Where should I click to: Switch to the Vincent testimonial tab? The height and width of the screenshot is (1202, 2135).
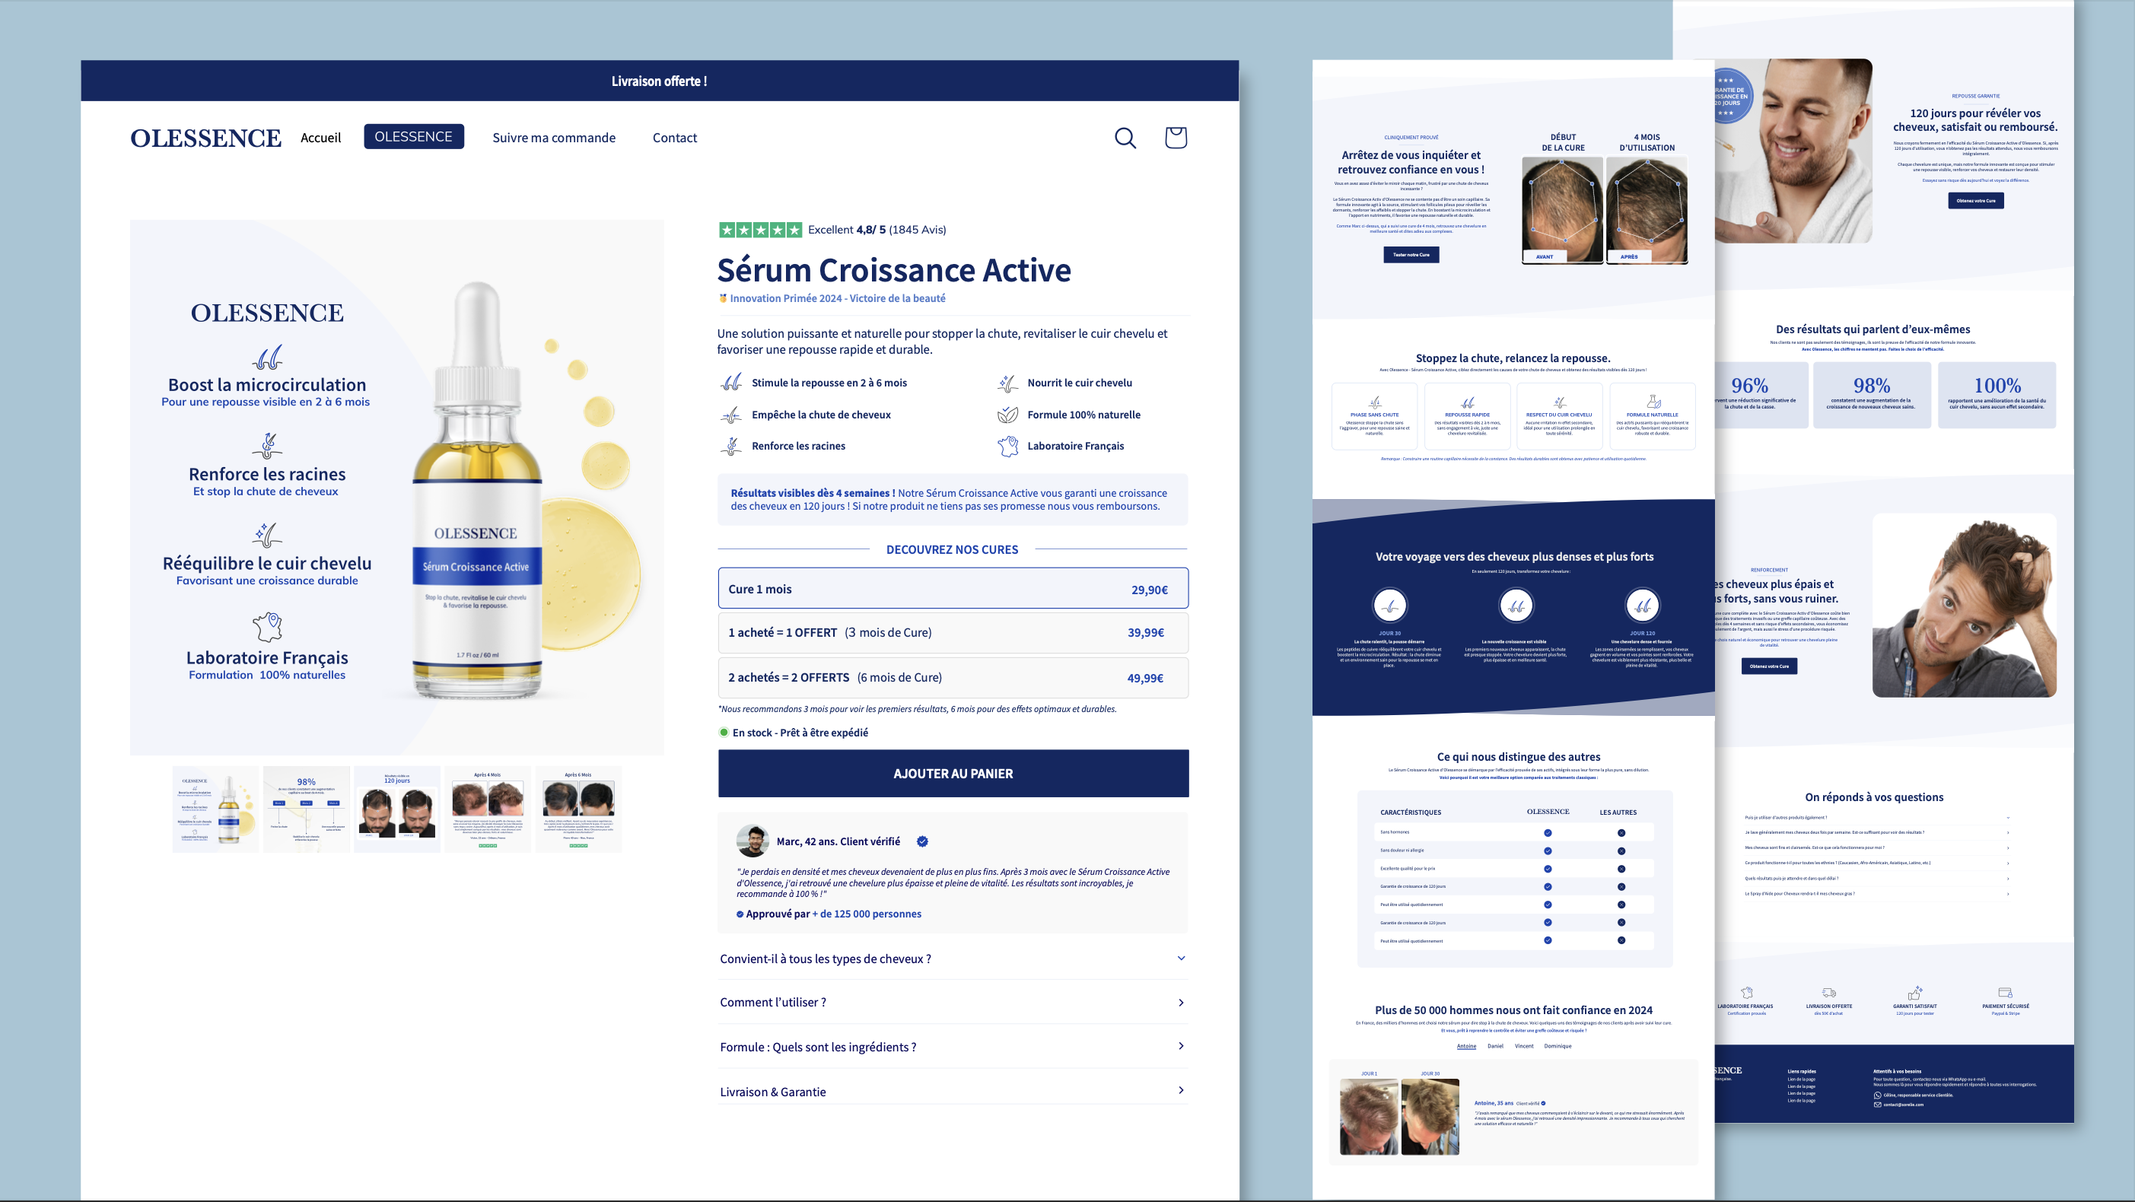coord(1524,1046)
